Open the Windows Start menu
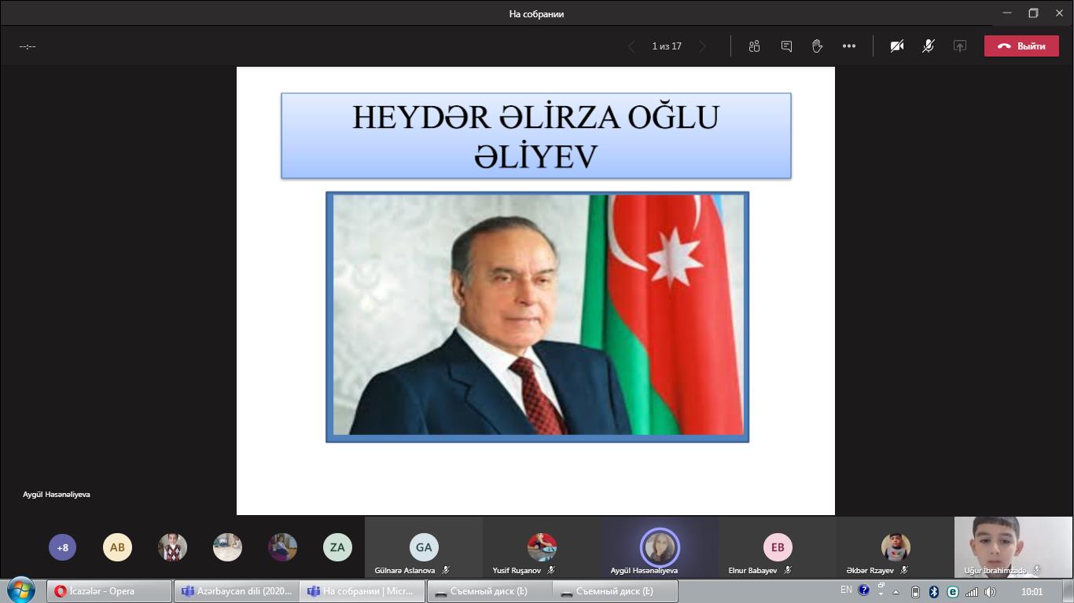The image size is (1074, 603). pos(20,590)
